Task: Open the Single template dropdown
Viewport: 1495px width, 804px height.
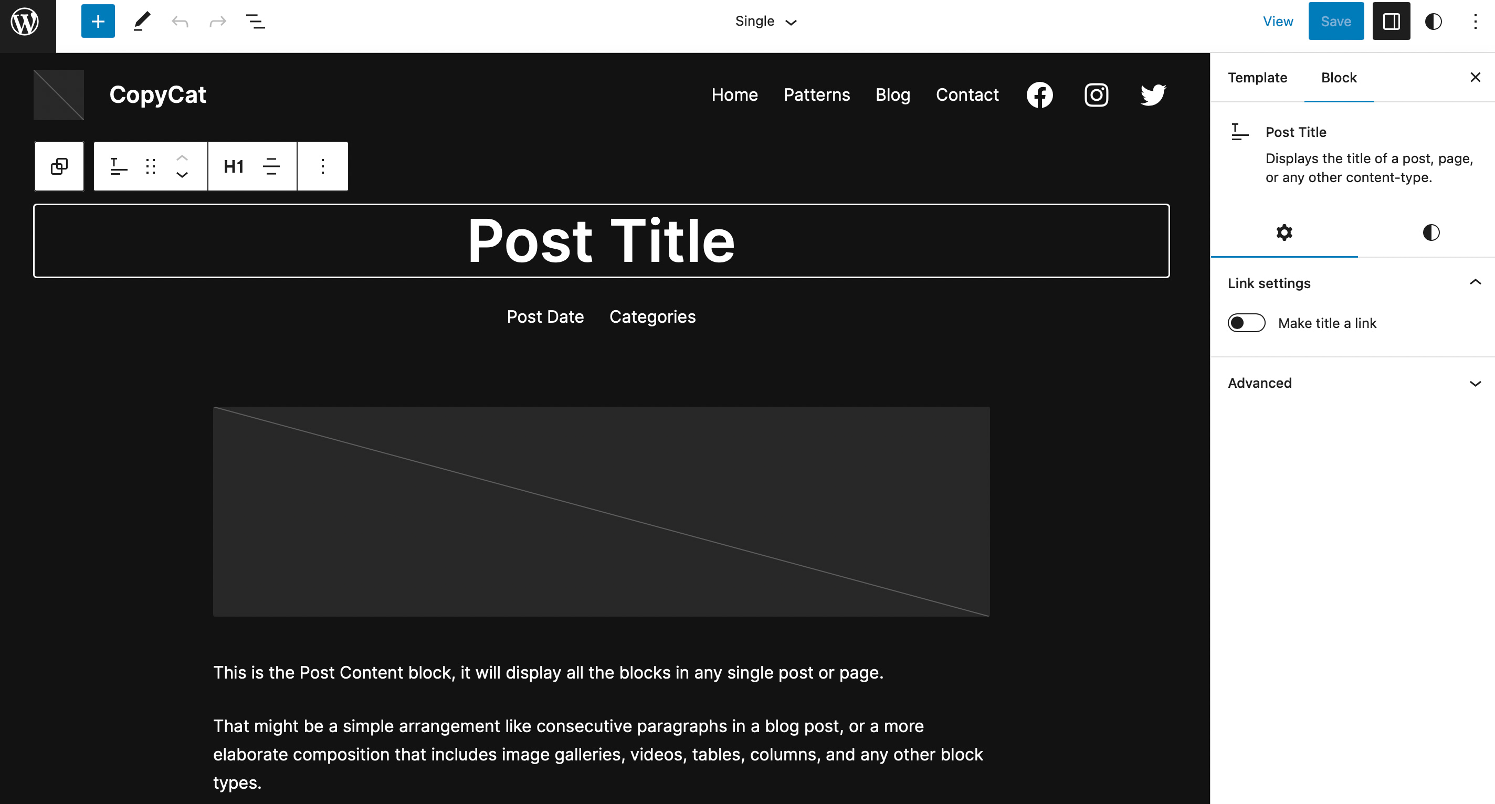Action: pos(765,21)
